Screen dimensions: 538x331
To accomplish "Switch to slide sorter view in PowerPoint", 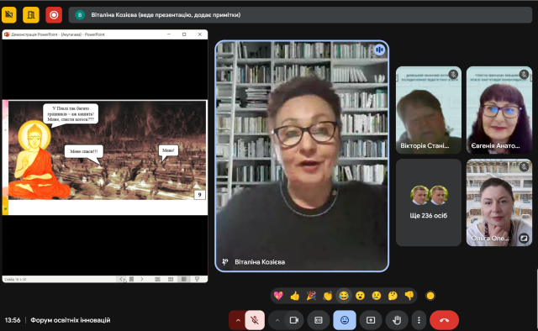I will point(171,279).
